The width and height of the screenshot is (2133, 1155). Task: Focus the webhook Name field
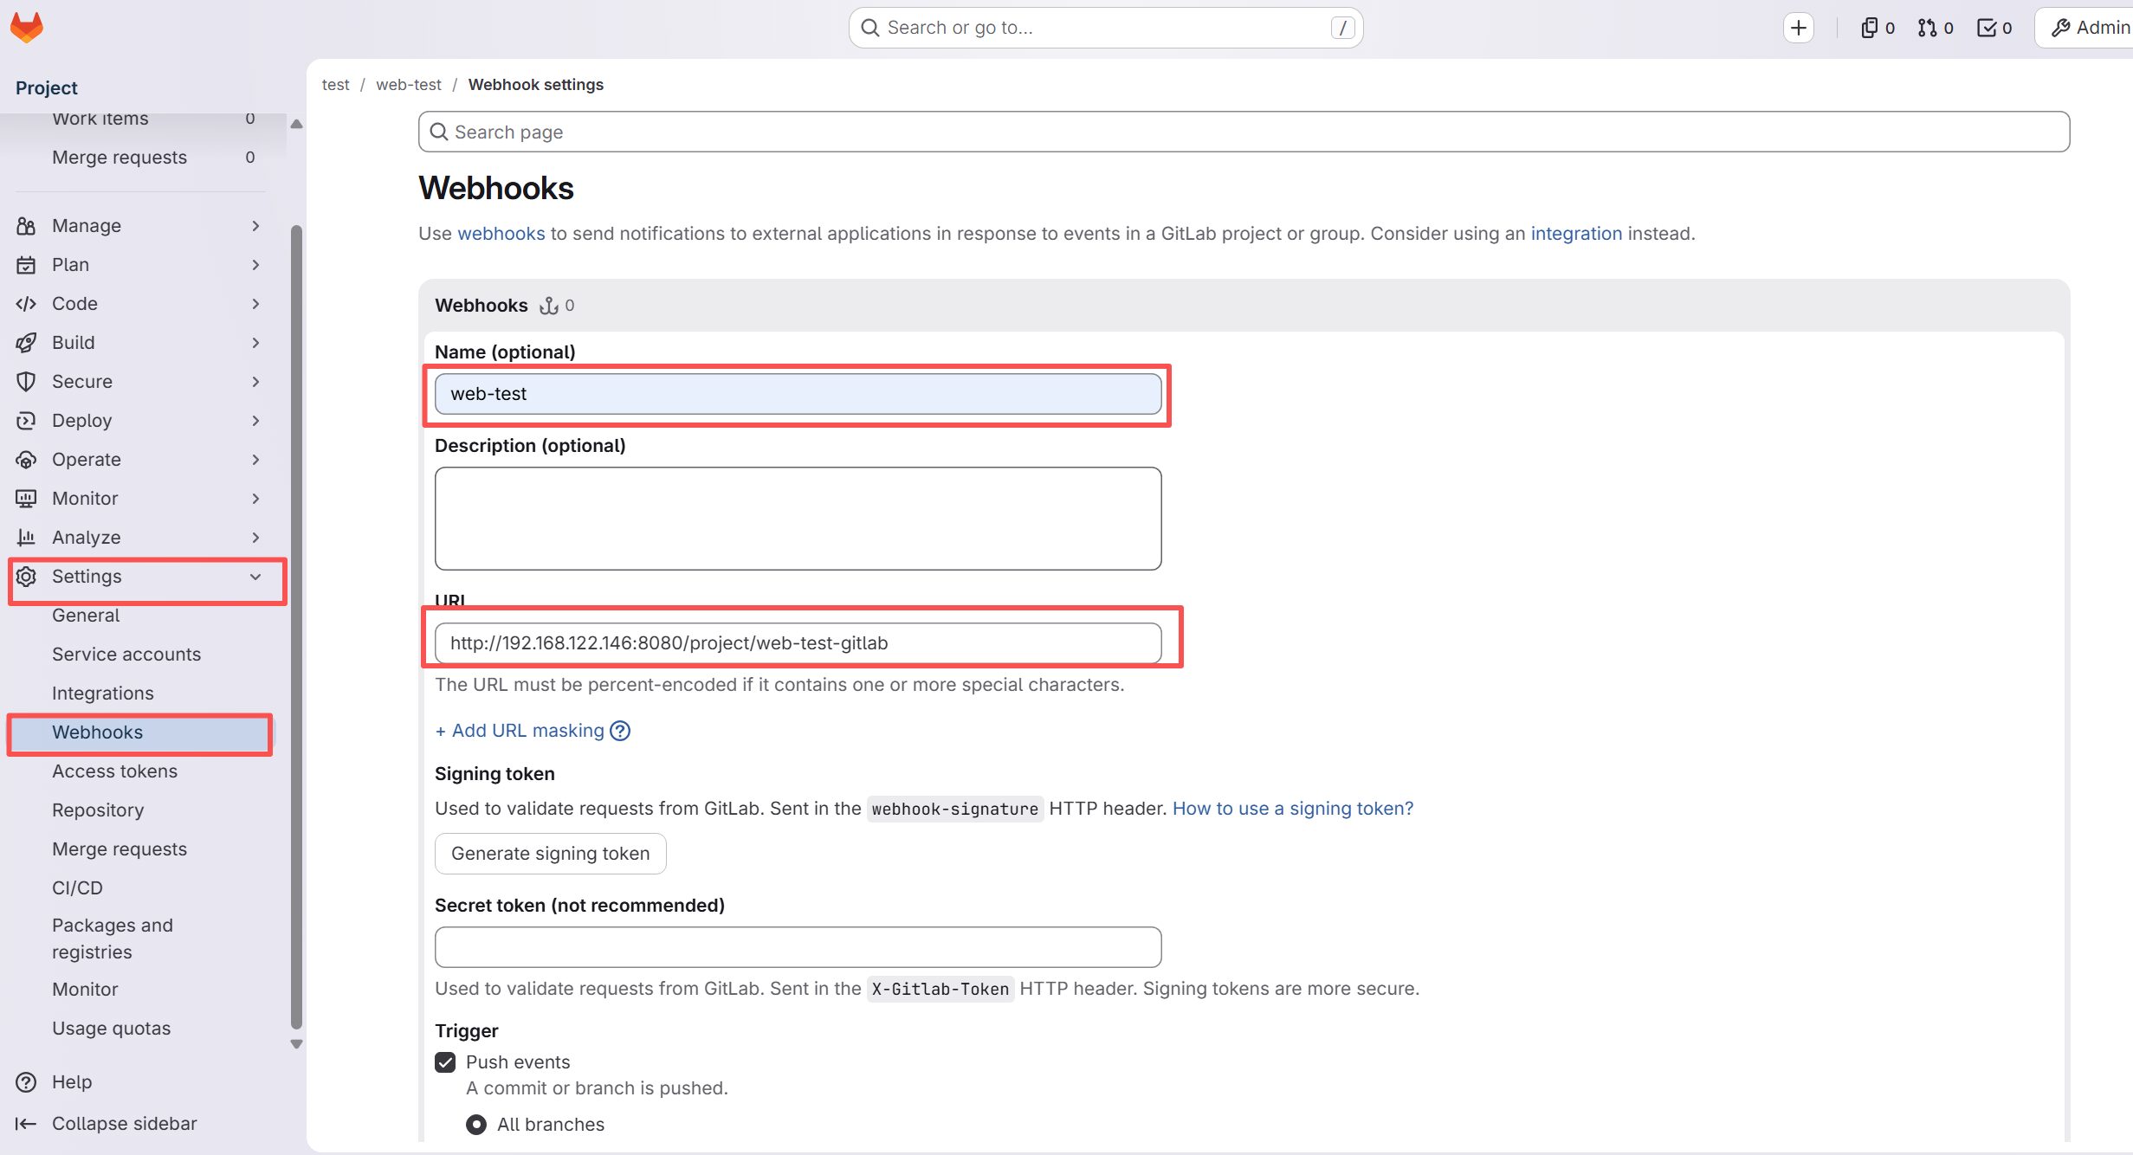[798, 394]
